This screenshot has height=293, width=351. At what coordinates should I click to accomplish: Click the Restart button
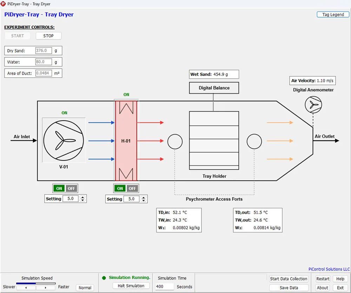[x=323, y=279]
